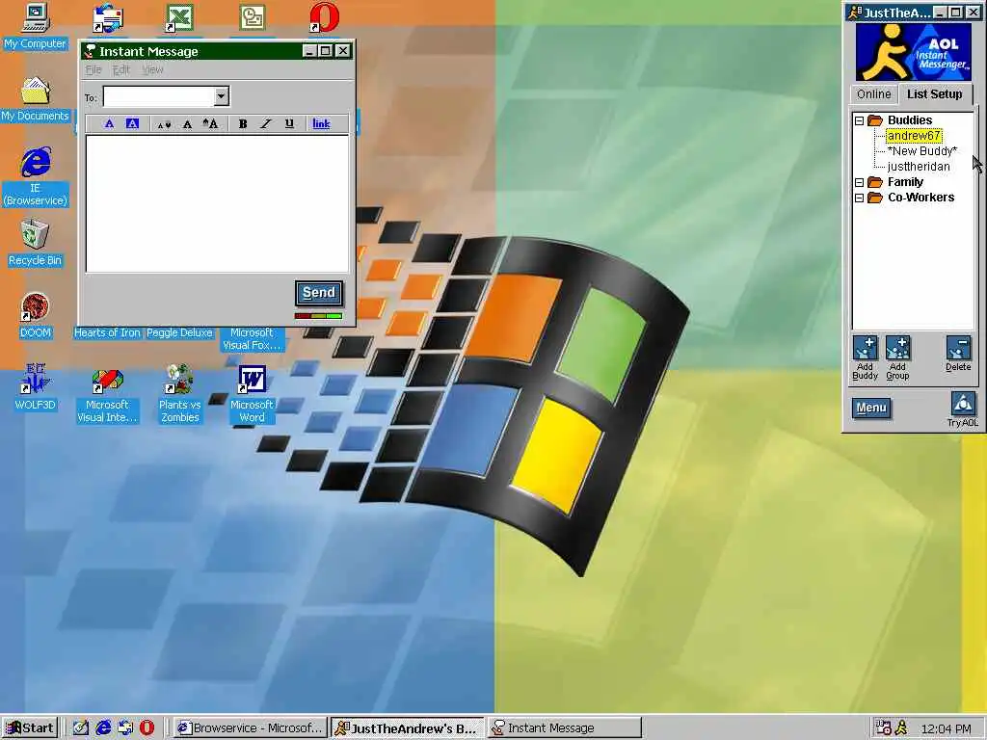This screenshot has height=740, width=987.
Task: Open the My Documents desktop icon
Action: pyautogui.click(x=35, y=99)
